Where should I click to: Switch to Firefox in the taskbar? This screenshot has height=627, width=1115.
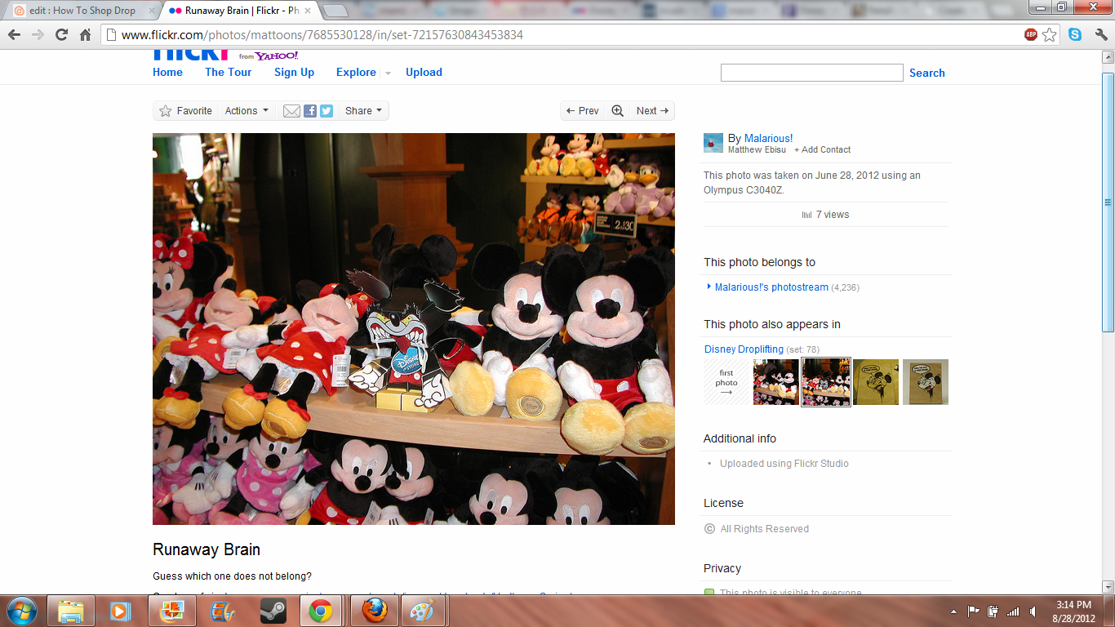pos(374,611)
